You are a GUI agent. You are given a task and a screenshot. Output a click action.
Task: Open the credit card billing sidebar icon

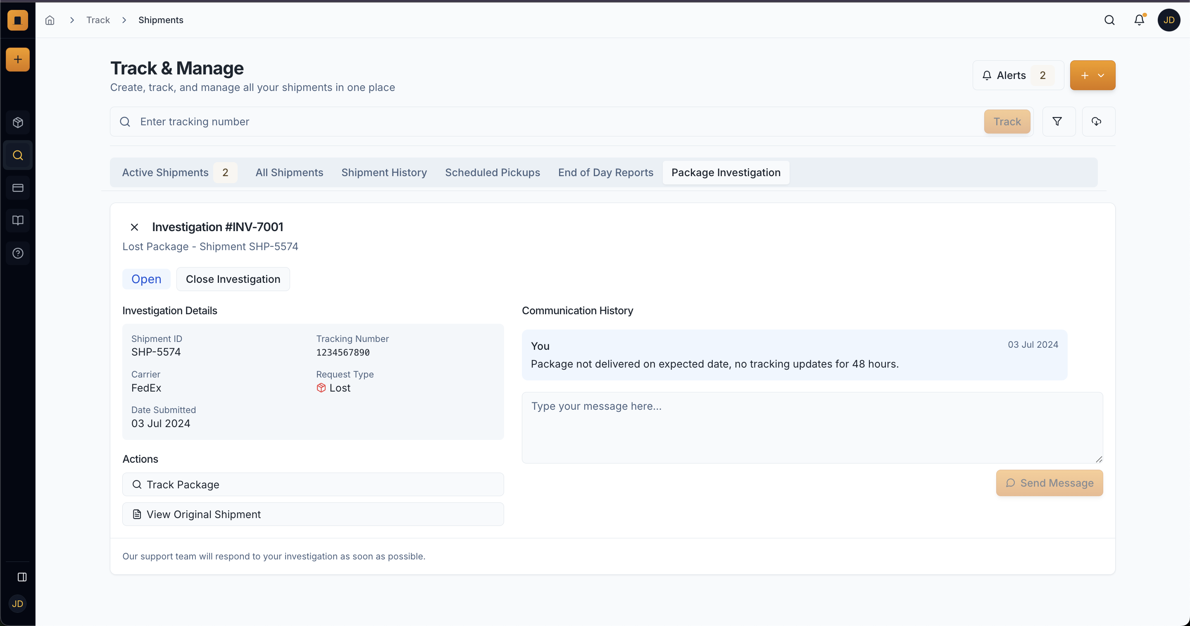17,188
